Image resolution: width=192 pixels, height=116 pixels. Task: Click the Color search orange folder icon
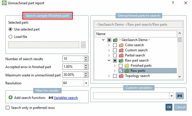121,45
